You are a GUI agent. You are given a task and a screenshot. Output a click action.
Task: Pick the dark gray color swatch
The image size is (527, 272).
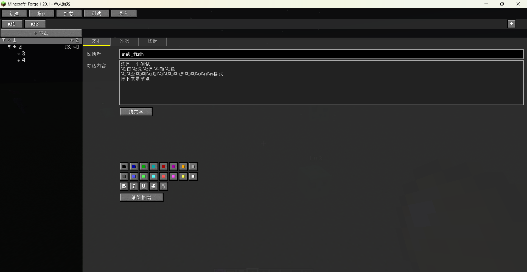tap(124, 176)
